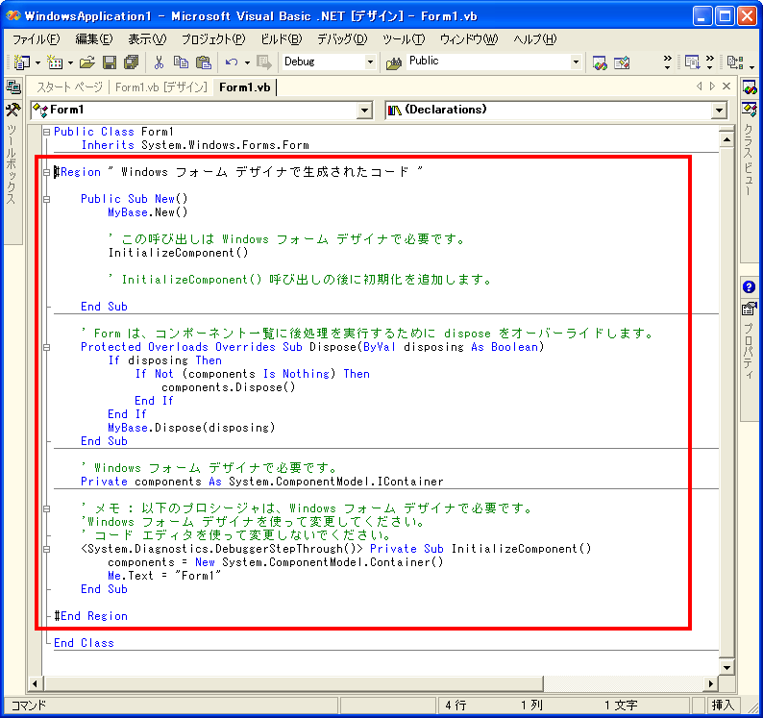Open the Debug configuration dropdown
This screenshot has height=718, width=763.
[370, 62]
